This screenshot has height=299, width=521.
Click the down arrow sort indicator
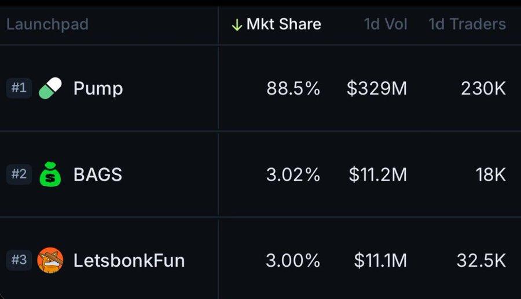236,25
